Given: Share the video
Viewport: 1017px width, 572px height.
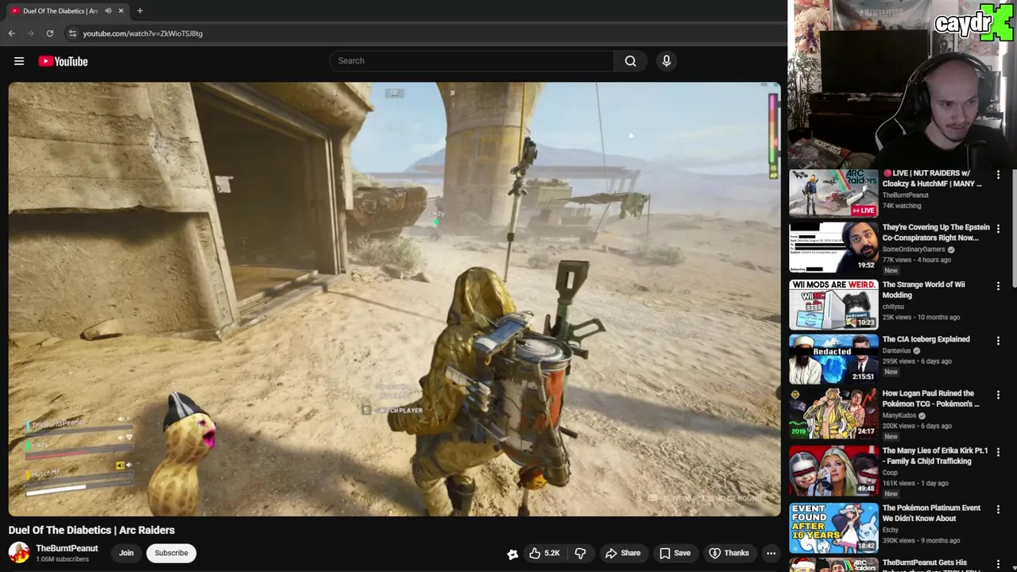Looking at the screenshot, I should [623, 553].
